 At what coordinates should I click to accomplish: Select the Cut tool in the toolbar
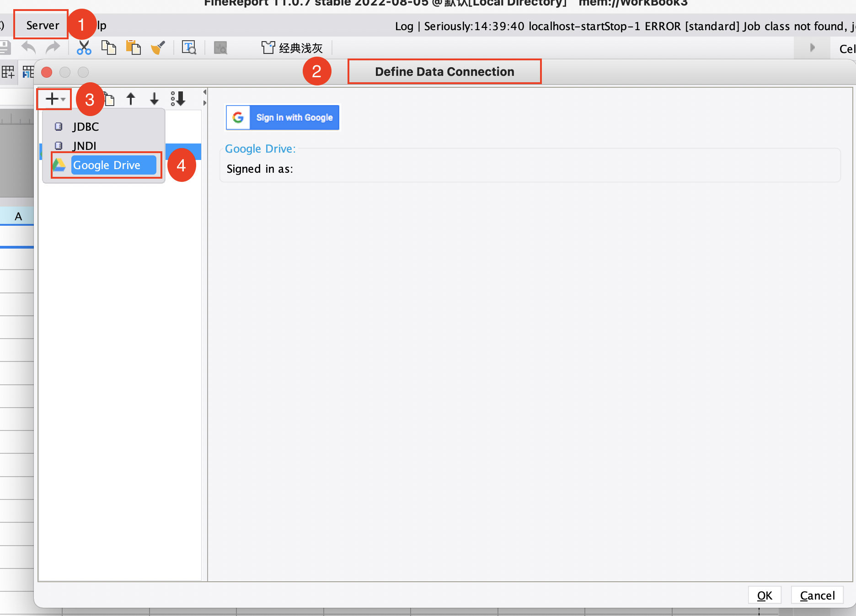pyautogui.click(x=84, y=48)
